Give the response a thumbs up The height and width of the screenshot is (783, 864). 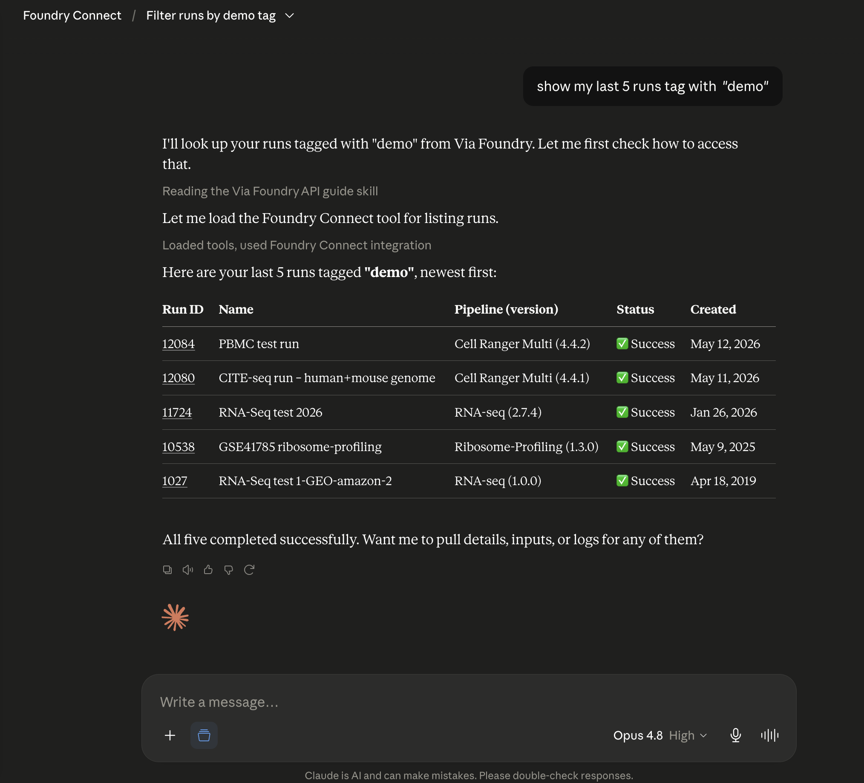point(208,569)
